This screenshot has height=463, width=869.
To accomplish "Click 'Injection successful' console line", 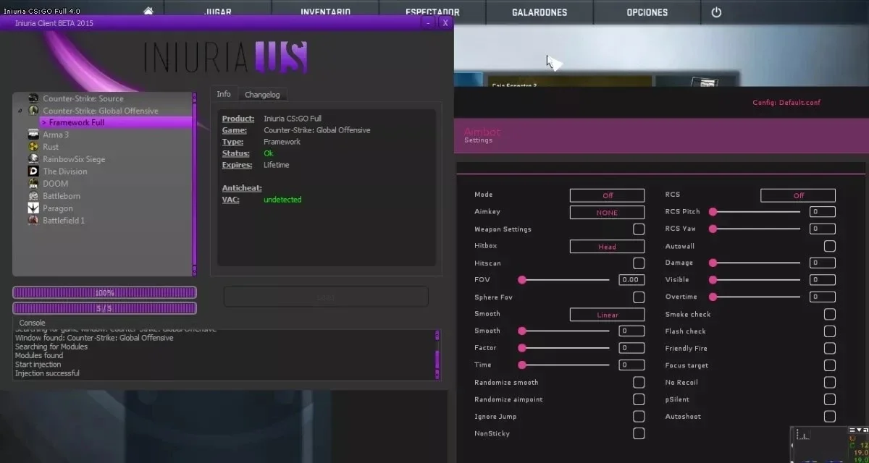I will pos(47,373).
